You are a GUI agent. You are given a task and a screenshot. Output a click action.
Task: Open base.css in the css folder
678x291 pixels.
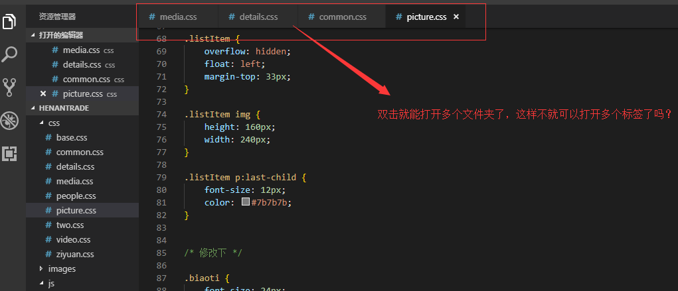click(82, 137)
